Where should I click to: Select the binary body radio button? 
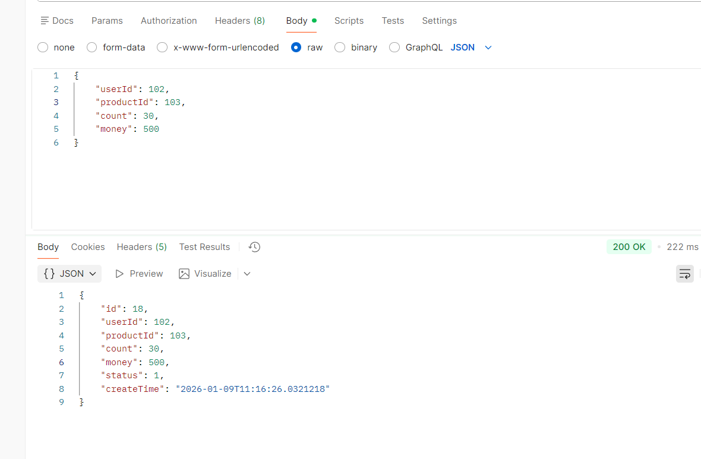point(340,48)
